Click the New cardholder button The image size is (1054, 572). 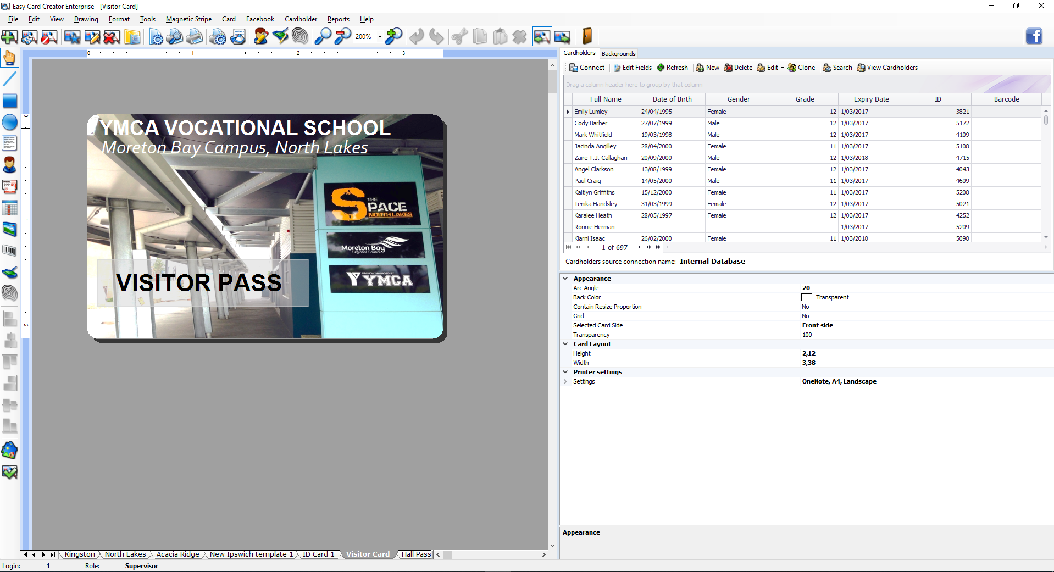click(708, 68)
